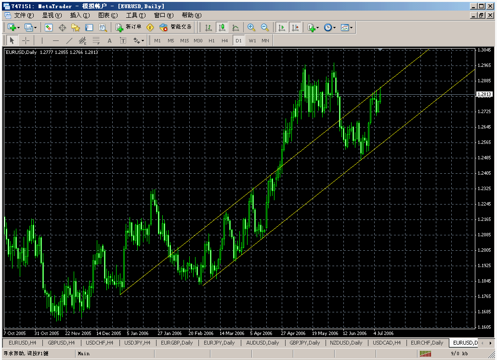Screen dimensions: 497x360
Task: Switch timeframe to M1
Action: click(x=157, y=40)
